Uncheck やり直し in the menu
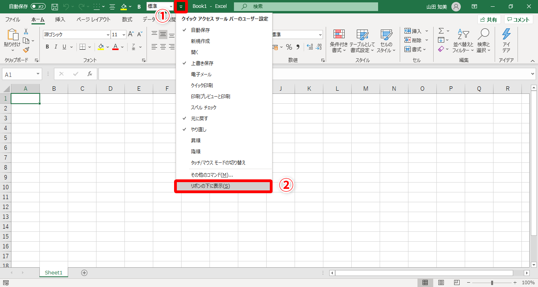Screen dimensions: 538x287 (x=224, y=129)
